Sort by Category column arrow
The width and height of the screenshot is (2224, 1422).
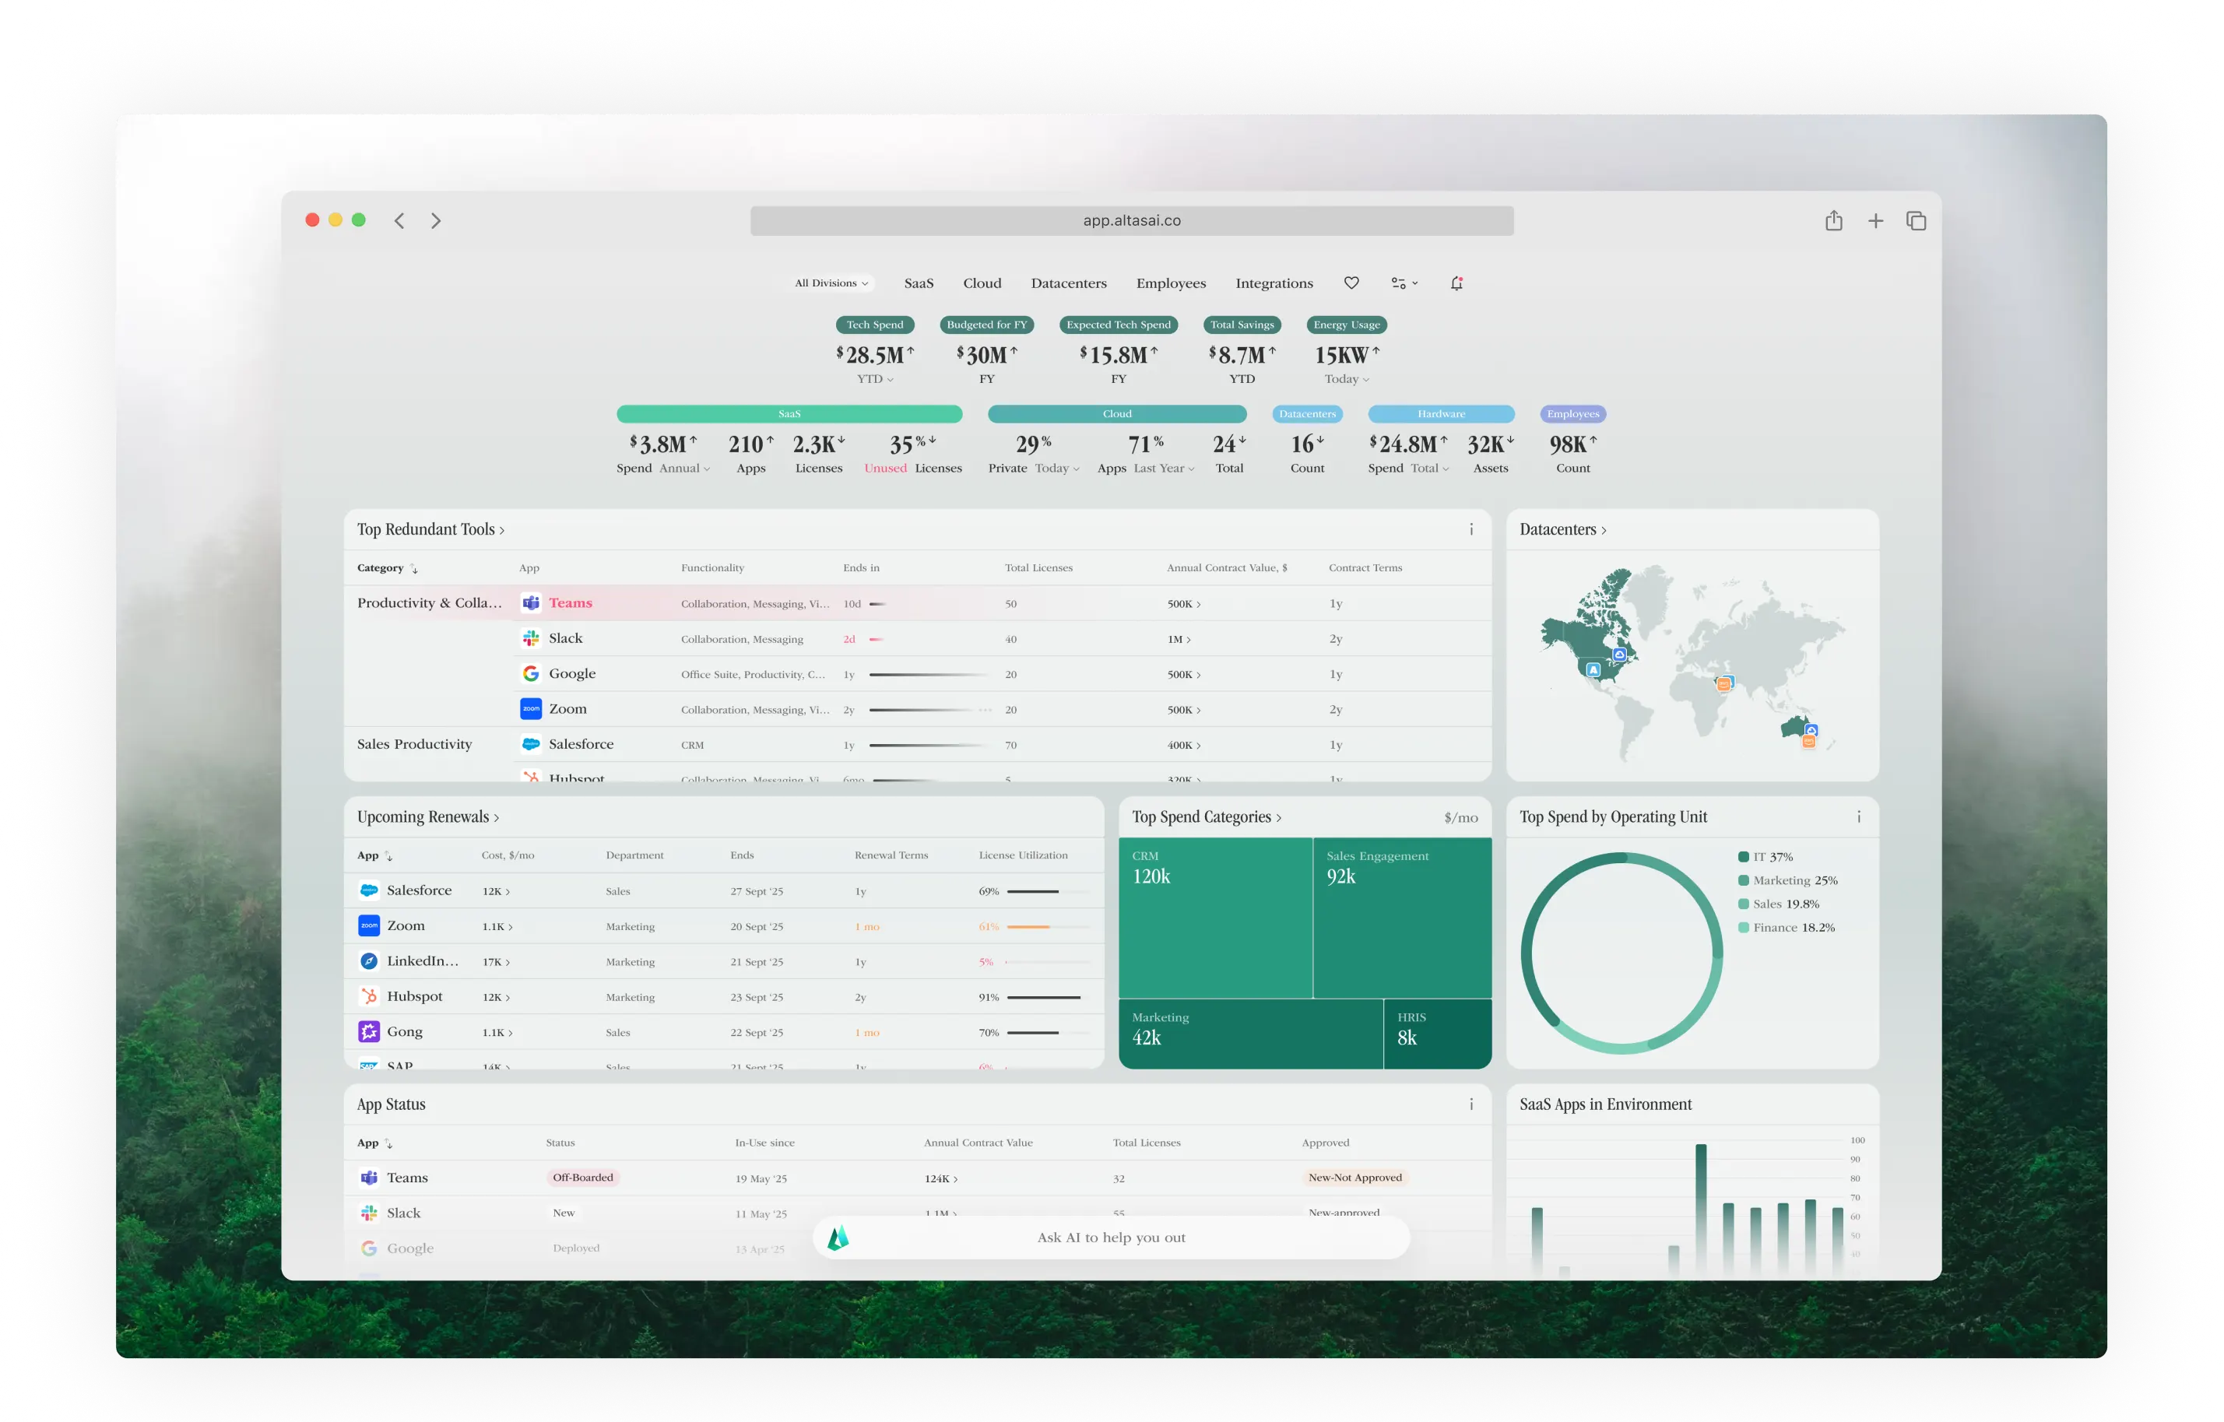tap(414, 569)
